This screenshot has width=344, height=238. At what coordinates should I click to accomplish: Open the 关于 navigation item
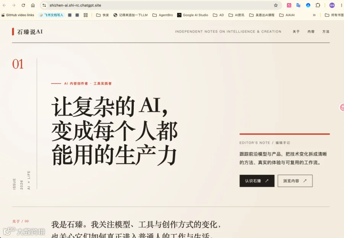[296, 32]
